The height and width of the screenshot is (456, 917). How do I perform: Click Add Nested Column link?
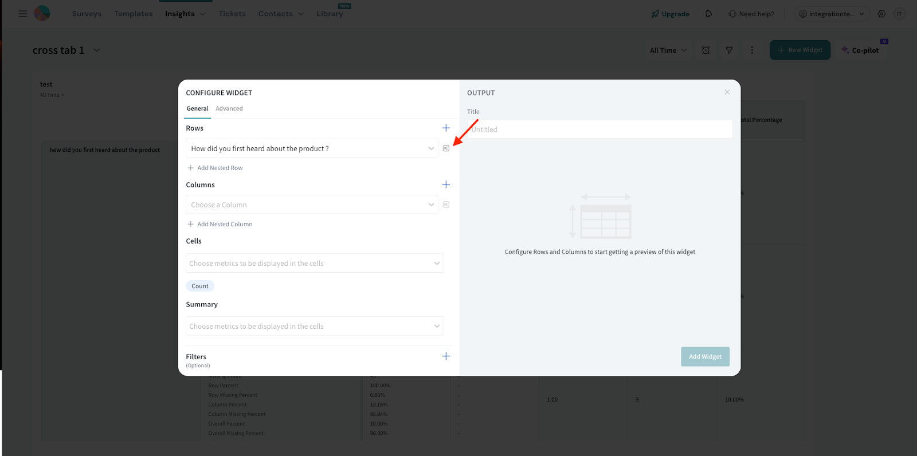click(224, 224)
